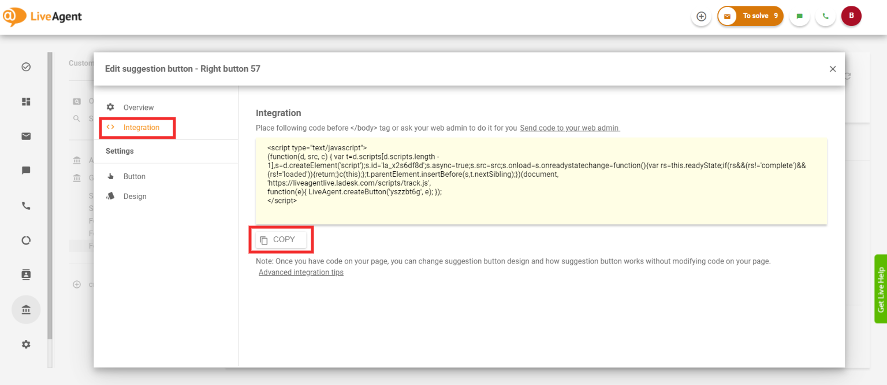Click the green Get Live Help tab
Screen dimensions: 887x385
point(881,288)
